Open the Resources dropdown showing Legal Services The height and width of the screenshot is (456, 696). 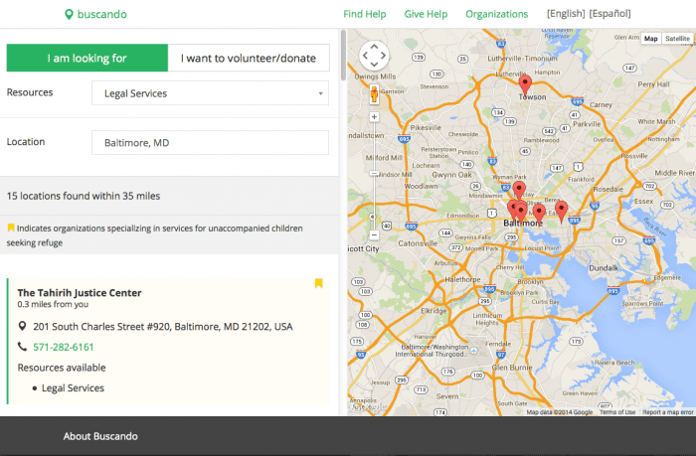pyautogui.click(x=210, y=93)
